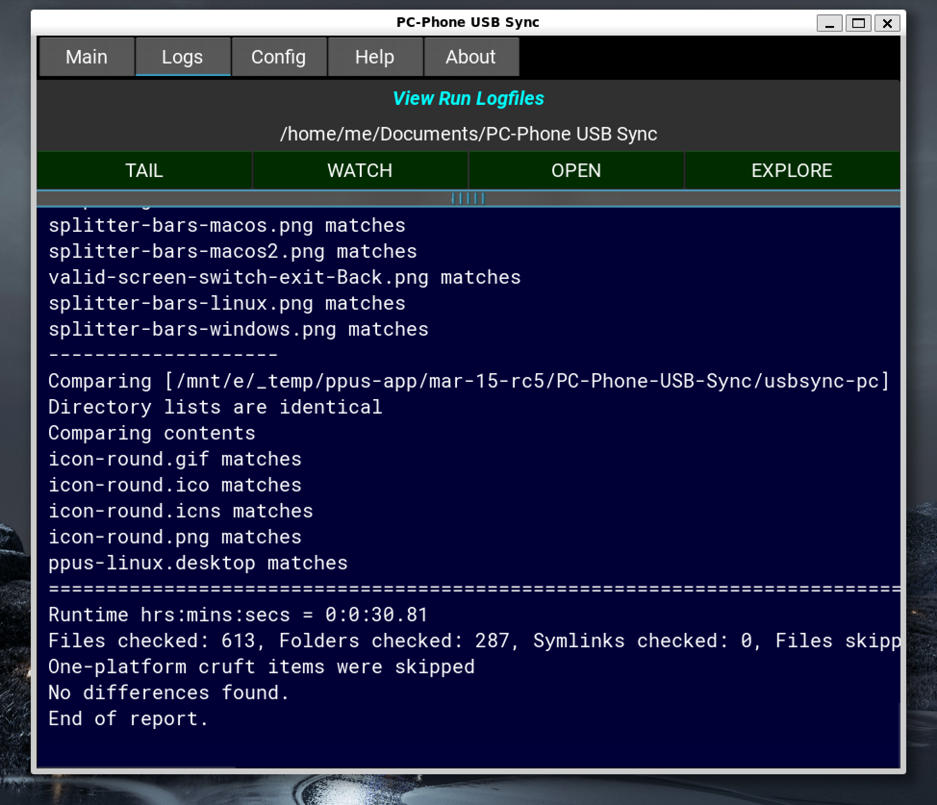Switch to the Main tab

click(x=87, y=57)
